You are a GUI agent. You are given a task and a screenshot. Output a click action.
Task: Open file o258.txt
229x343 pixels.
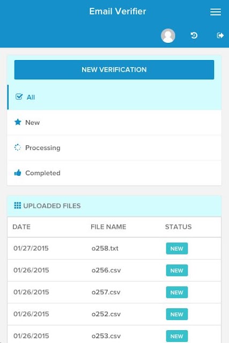point(105,248)
